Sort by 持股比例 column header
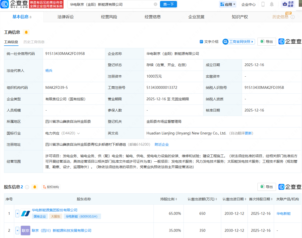Viewport: 302px width, 238px height. point(169,199)
